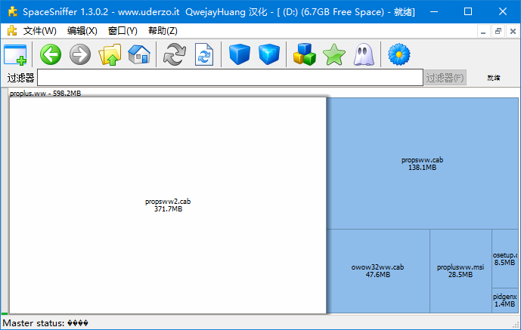This screenshot has width=521, height=330.
Task: Click the Home house icon
Action: tap(139, 54)
